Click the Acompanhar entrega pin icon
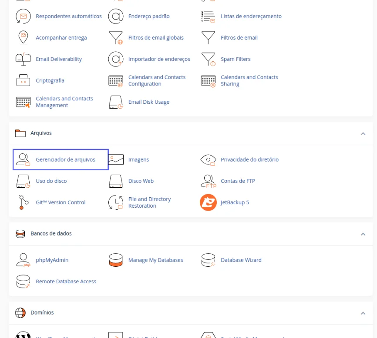 coord(23,38)
